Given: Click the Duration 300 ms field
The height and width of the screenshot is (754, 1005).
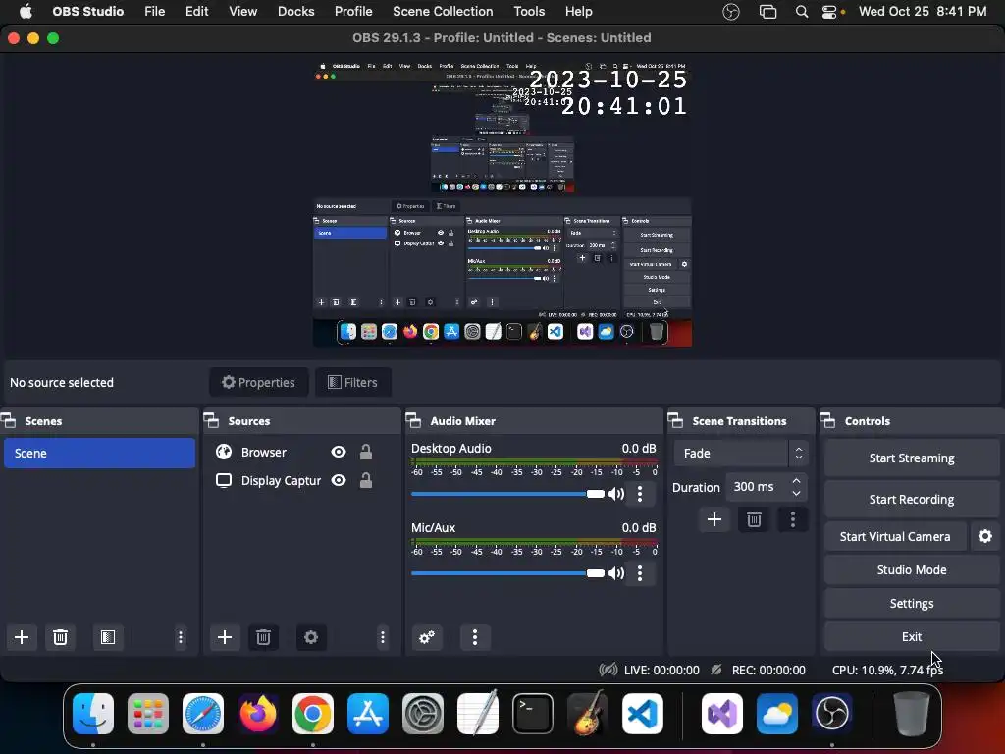Looking at the screenshot, I should (x=767, y=487).
